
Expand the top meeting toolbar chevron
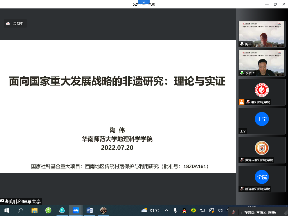[144, 2]
